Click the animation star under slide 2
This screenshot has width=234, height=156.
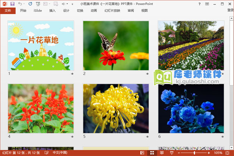pos(147,74)
